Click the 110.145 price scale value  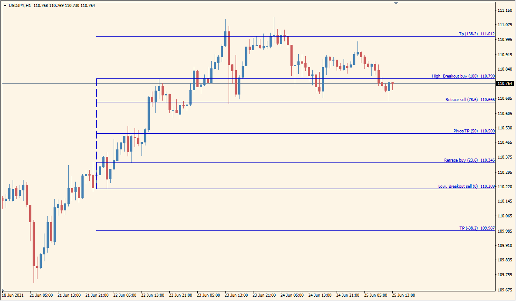(505, 201)
